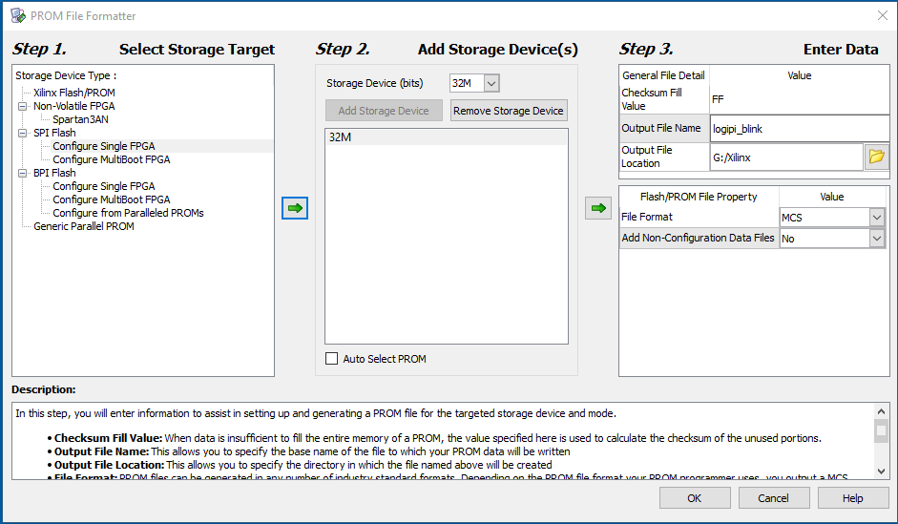898x524 pixels.
Task: Select Generic Parallel PROM option
Action: 84,226
